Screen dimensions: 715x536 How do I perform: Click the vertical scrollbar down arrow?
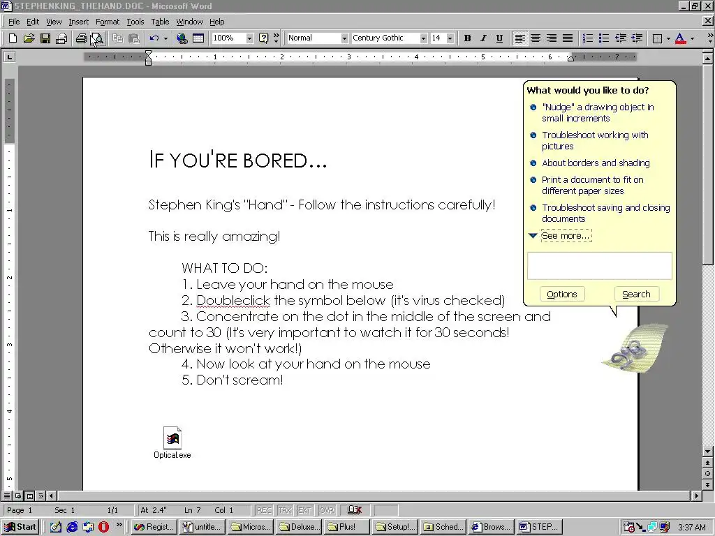(707, 452)
